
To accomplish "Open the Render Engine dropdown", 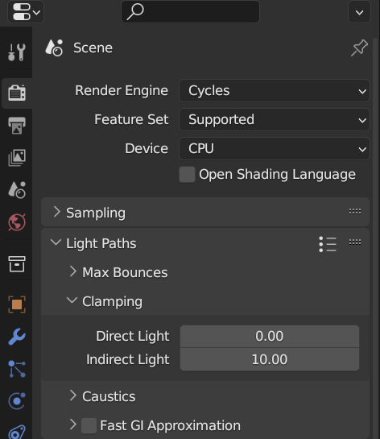I will [x=275, y=91].
